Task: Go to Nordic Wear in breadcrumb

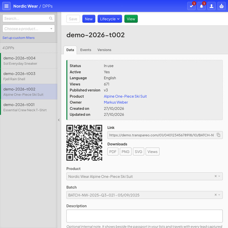Action: (x=25, y=6)
